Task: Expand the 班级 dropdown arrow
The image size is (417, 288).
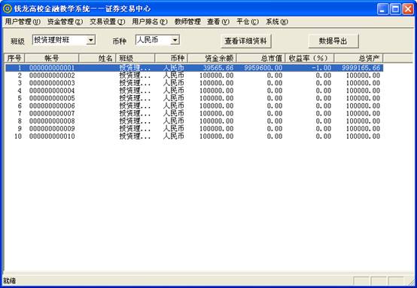Action: click(x=91, y=40)
